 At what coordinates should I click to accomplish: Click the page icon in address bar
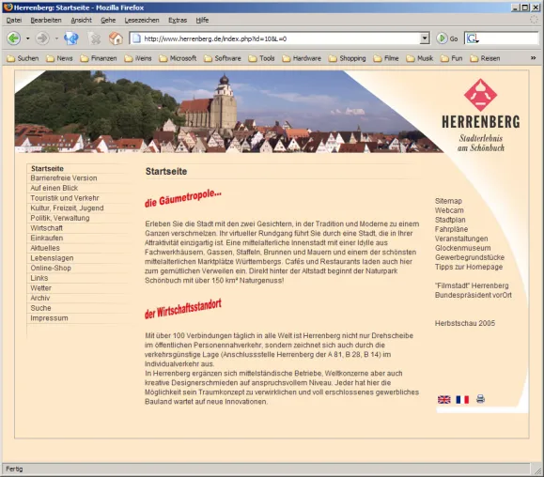[136, 38]
